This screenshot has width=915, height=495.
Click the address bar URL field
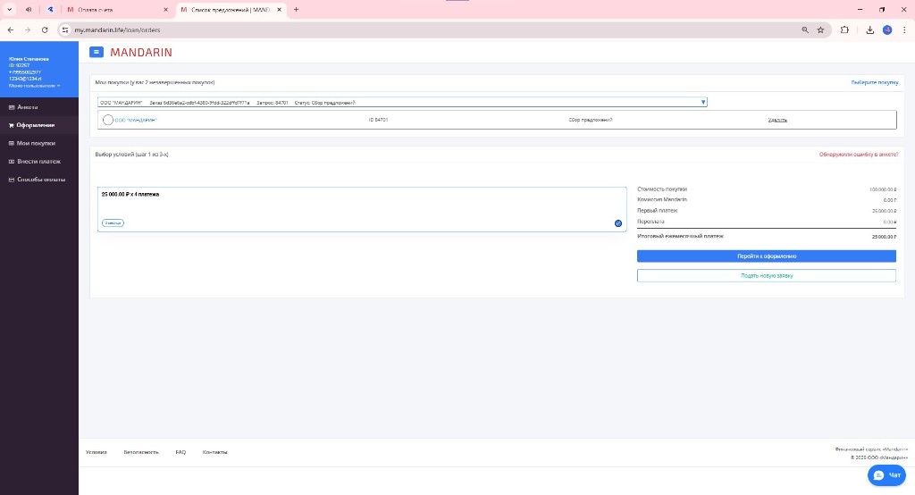click(x=429, y=29)
